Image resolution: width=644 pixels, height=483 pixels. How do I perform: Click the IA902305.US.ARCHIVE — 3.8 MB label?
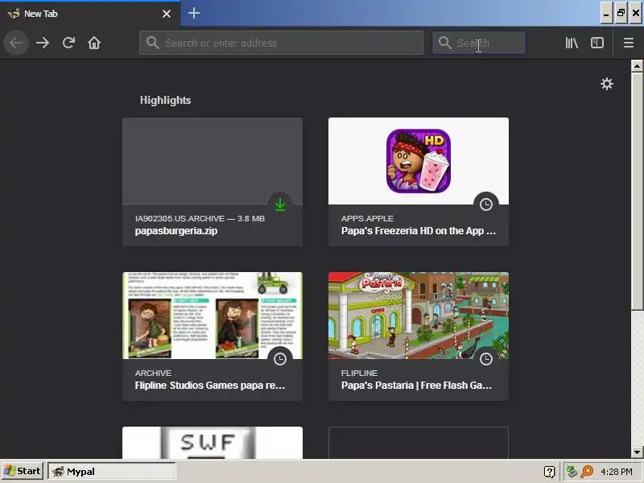point(200,218)
